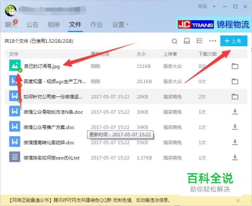252x206 pixels.
Task: Download 微信排名如何做seo优化.txt
Action: [235, 158]
